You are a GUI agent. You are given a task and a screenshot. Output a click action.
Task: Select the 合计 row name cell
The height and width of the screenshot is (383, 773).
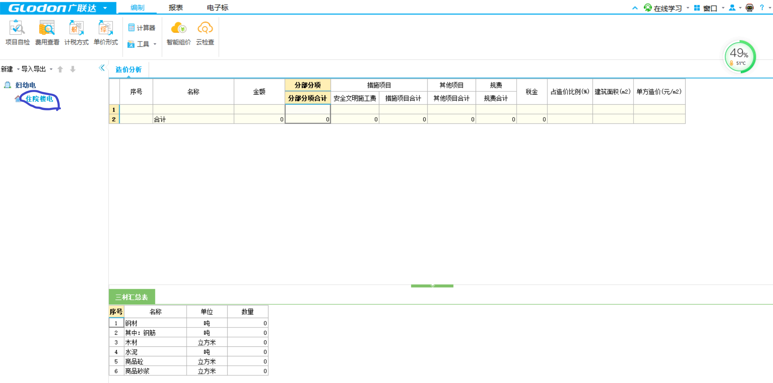[x=193, y=119]
